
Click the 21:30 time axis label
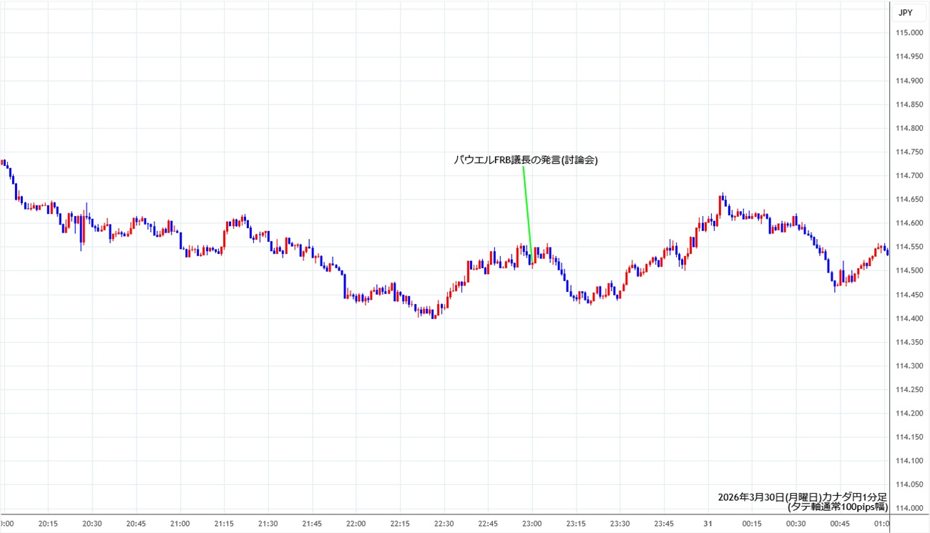pos(268,524)
